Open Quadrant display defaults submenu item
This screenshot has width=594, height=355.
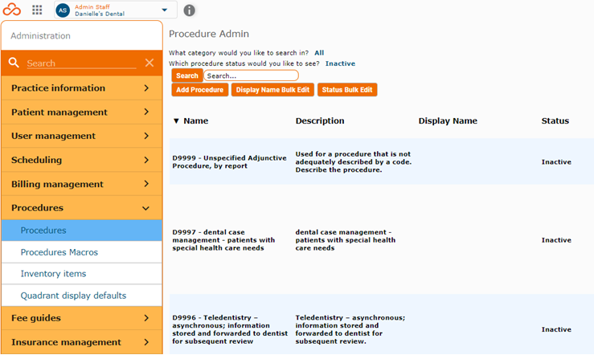(82, 296)
